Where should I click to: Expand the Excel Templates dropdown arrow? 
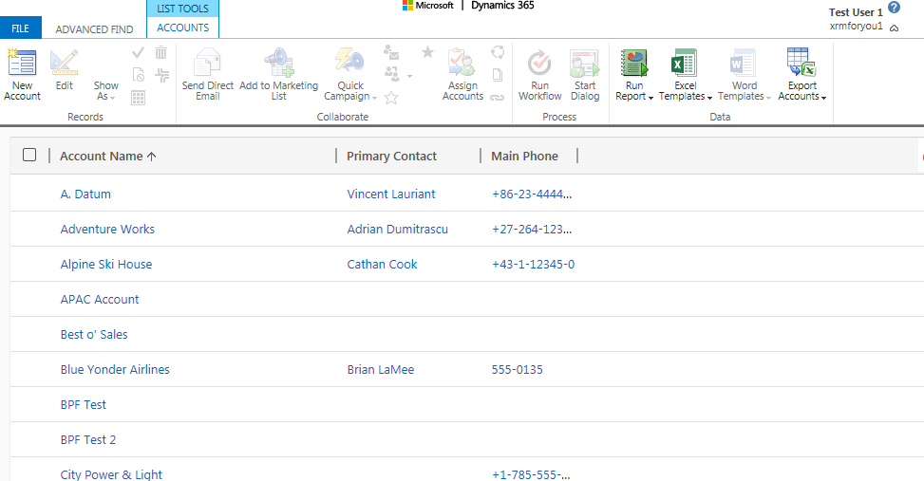tap(709, 98)
